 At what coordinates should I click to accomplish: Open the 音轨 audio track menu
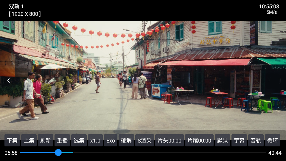pos(256,140)
